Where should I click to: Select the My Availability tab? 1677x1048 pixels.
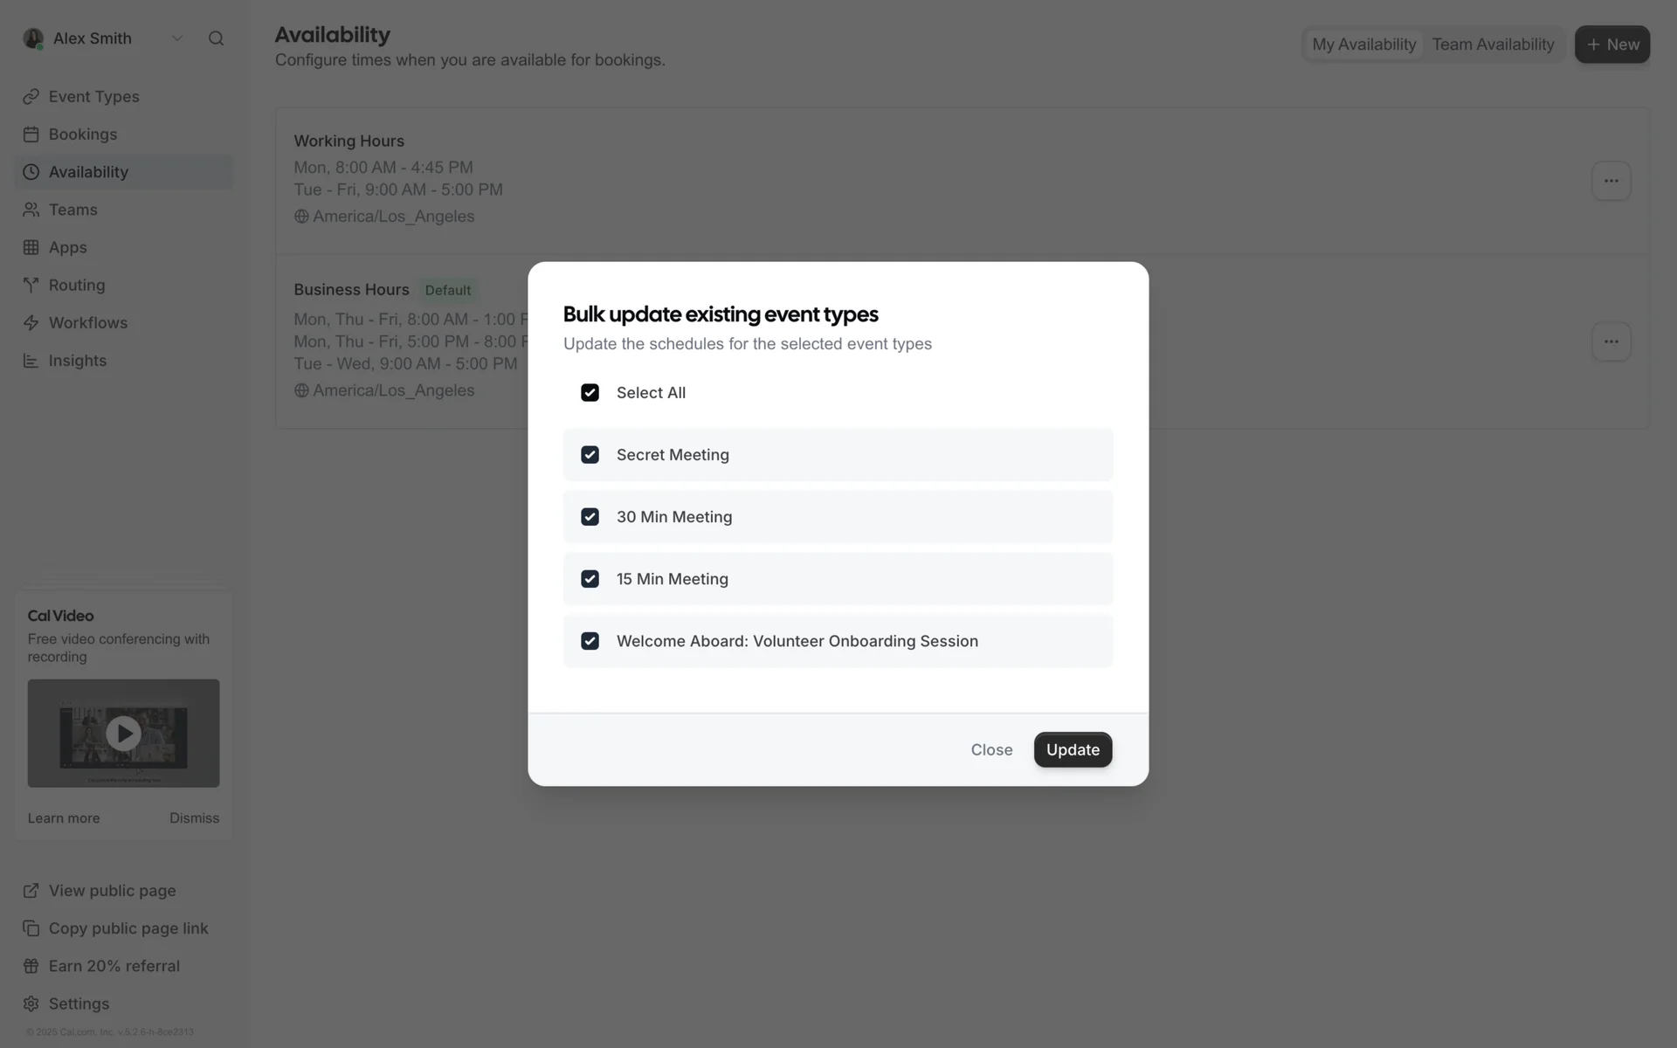[x=1363, y=45]
